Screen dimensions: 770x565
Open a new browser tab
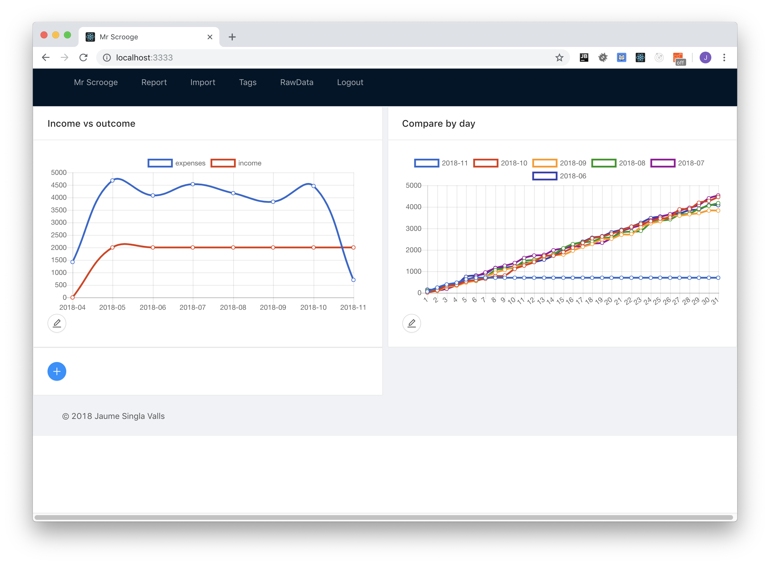tap(232, 37)
